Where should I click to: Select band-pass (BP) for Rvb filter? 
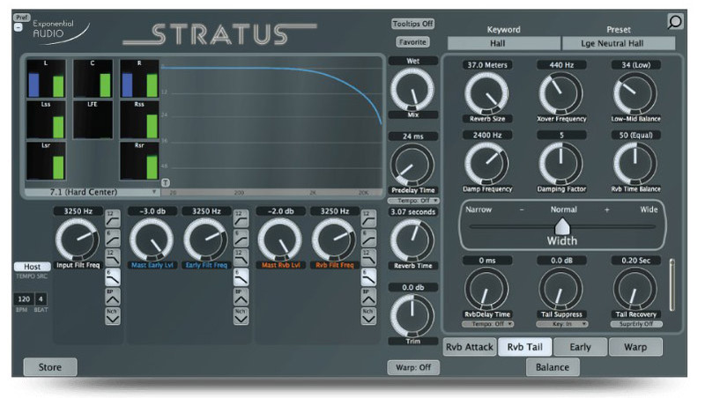click(368, 297)
